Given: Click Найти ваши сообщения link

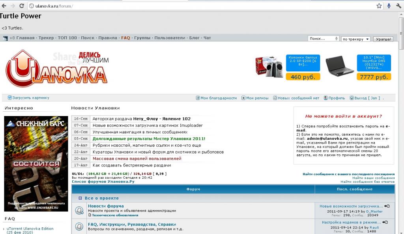Looking at the screenshot, I should tap(373, 178).
